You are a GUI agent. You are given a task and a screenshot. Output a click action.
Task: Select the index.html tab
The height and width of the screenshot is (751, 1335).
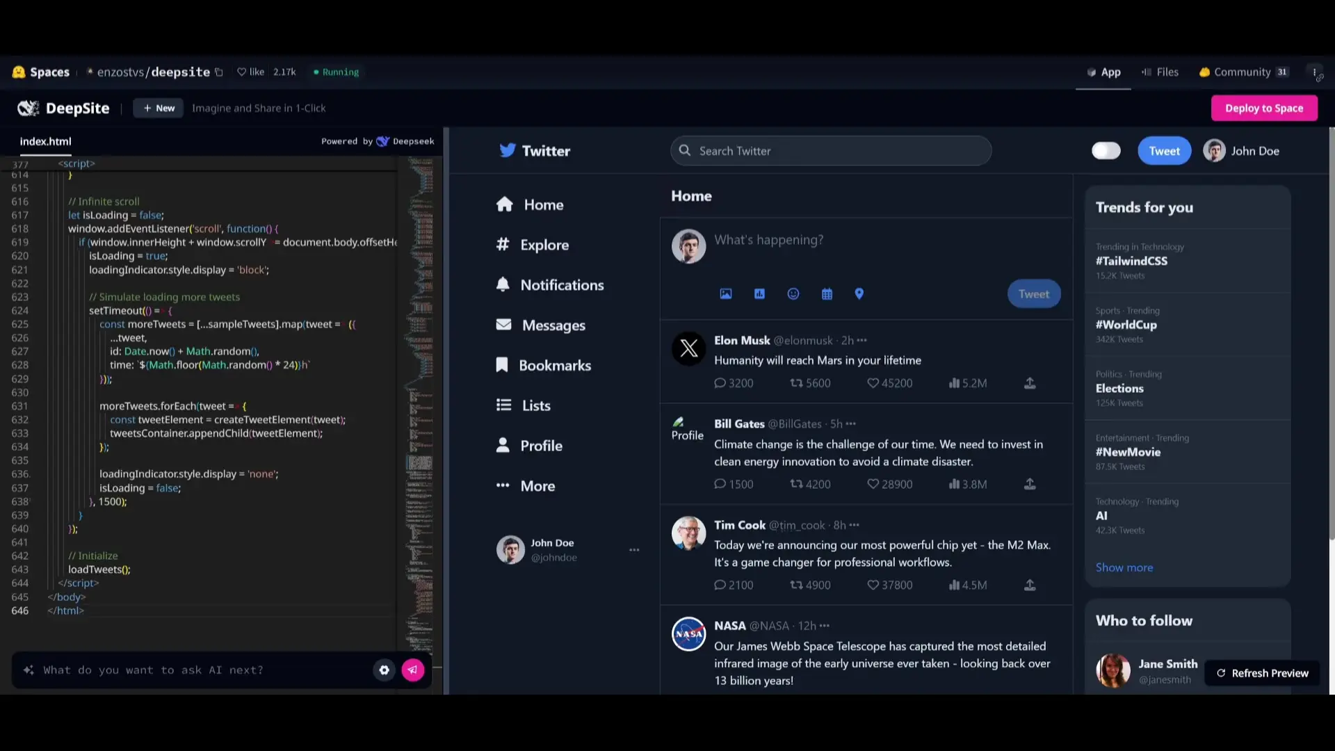point(45,142)
